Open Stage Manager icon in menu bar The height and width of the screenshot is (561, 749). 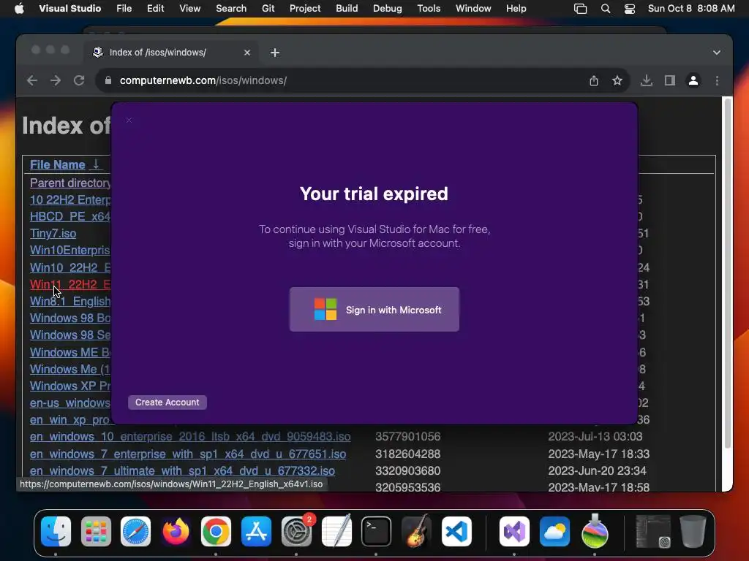[580, 9]
